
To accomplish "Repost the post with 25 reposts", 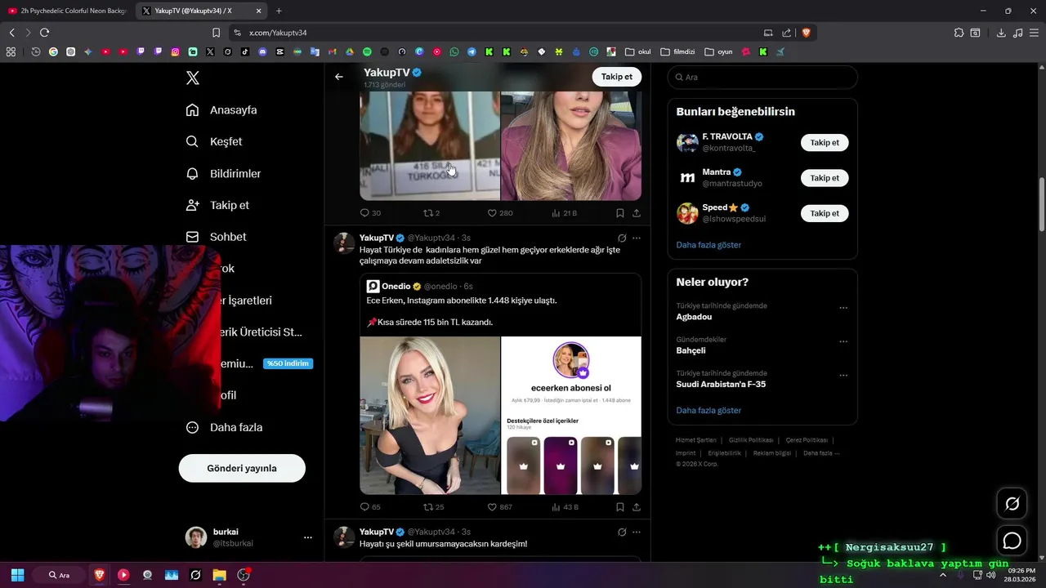I will (x=433, y=507).
